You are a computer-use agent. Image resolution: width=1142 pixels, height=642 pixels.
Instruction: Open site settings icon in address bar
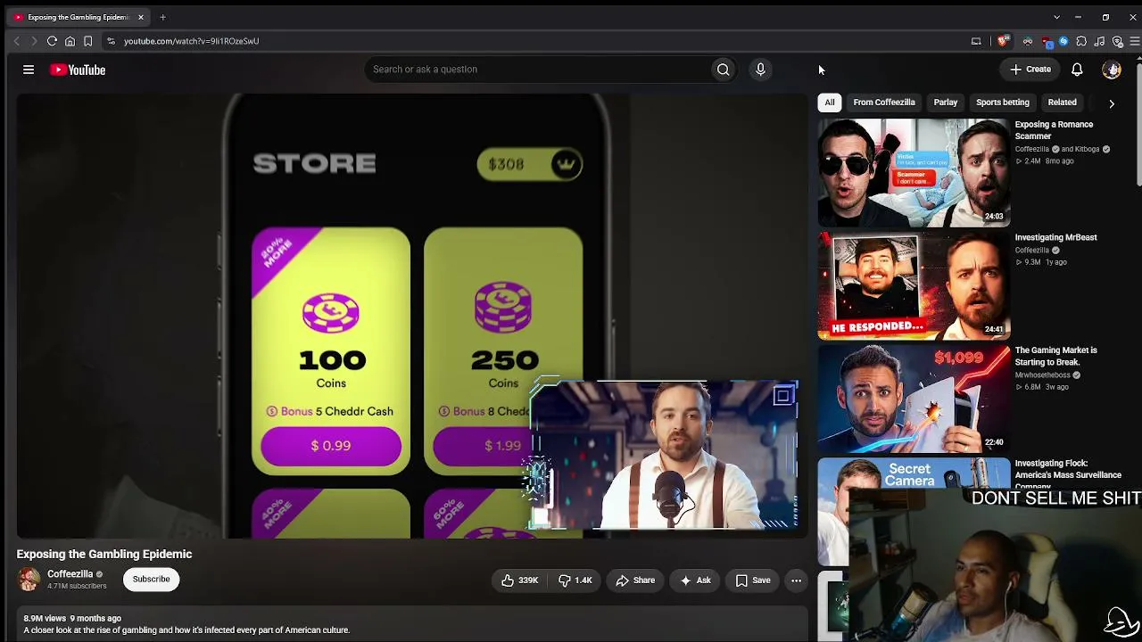[111, 41]
